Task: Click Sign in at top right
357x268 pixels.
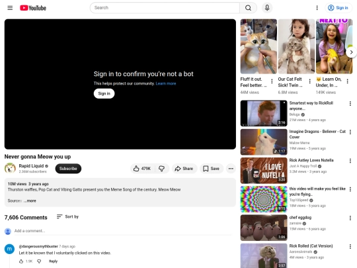Action: pyautogui.click(x=338, y=8)
